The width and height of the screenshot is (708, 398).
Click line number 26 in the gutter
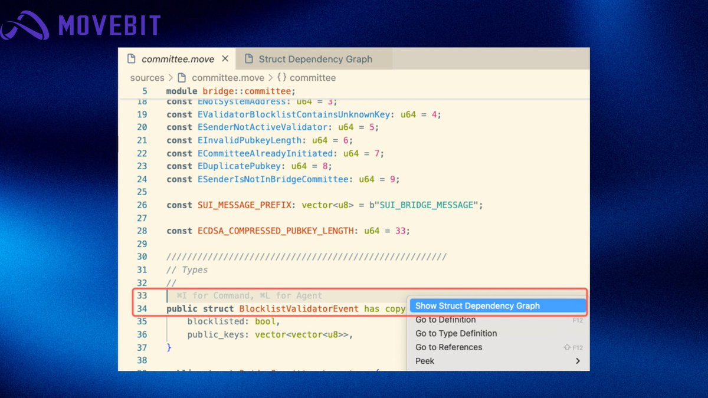[x=142, y=205]
